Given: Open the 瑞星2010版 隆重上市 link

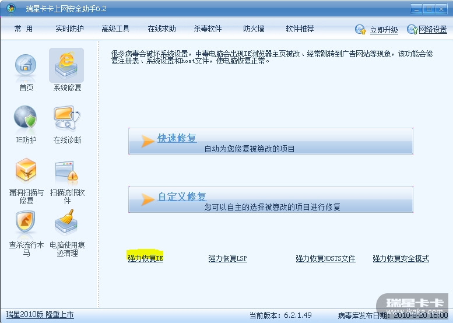Looking at the screenshot, I should [x=40, y=314].
